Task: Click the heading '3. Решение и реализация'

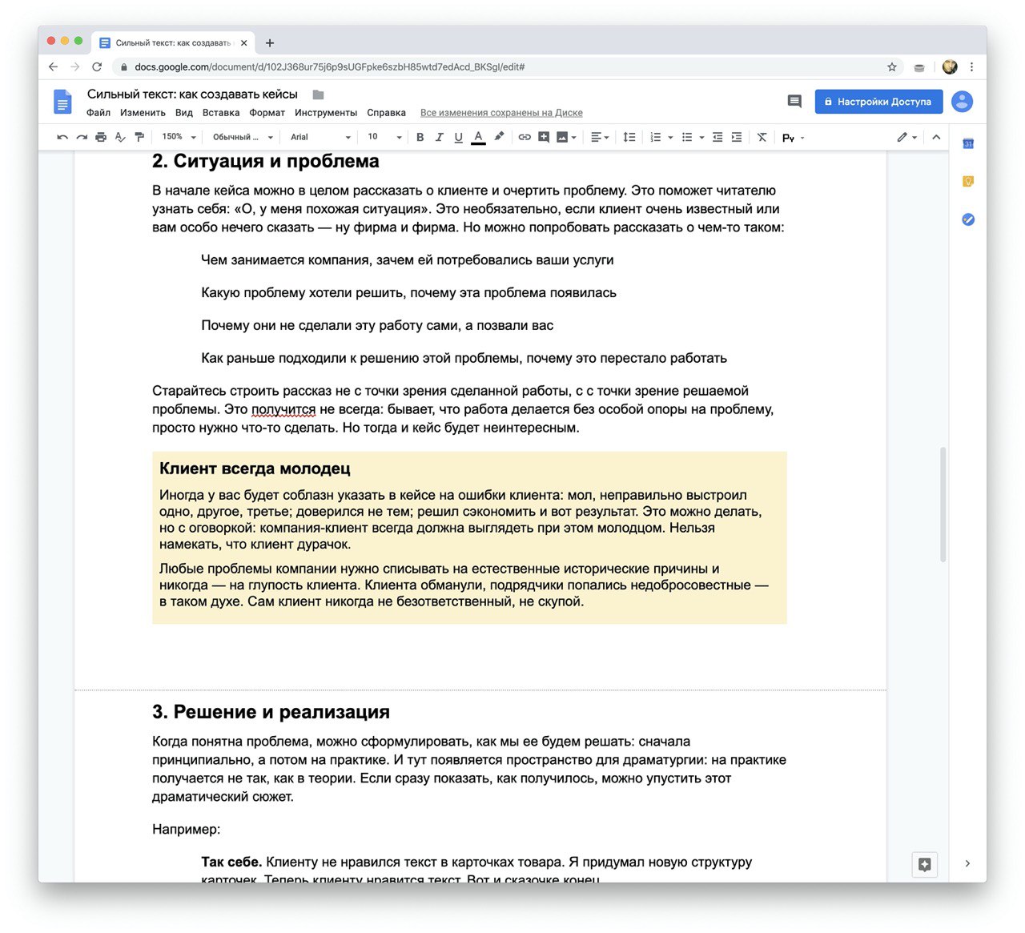Action: pos(271,712)
